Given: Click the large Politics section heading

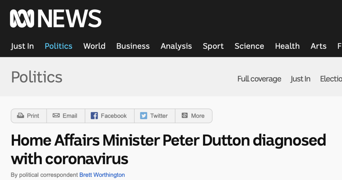Looking at the screenshot, I should click(x=37, y=77).
